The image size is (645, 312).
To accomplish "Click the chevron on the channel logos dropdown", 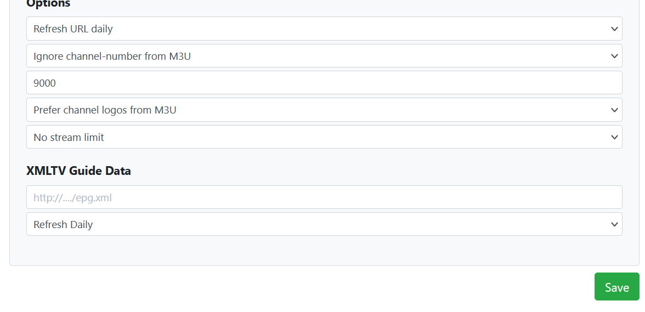I will [614, 110].
